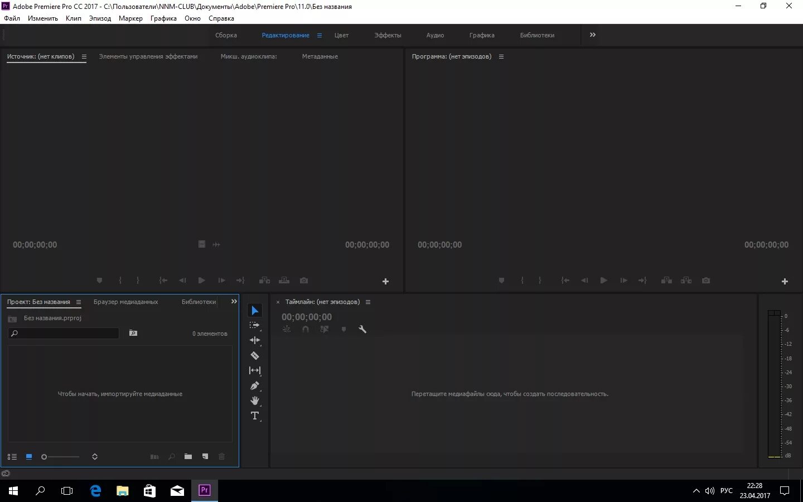Viewport: 803px width, 502px height.
Task: Adjust thumbnail zoom slider in Project panel
Action: tap(60, 457)
